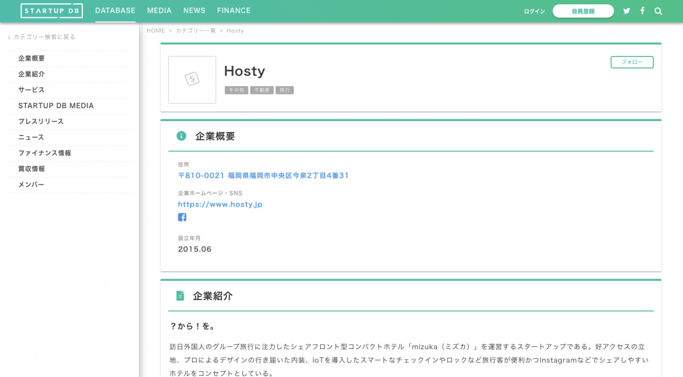
Task: Go back via カテゴリー検索に戻る
Action: coord(41,37)
